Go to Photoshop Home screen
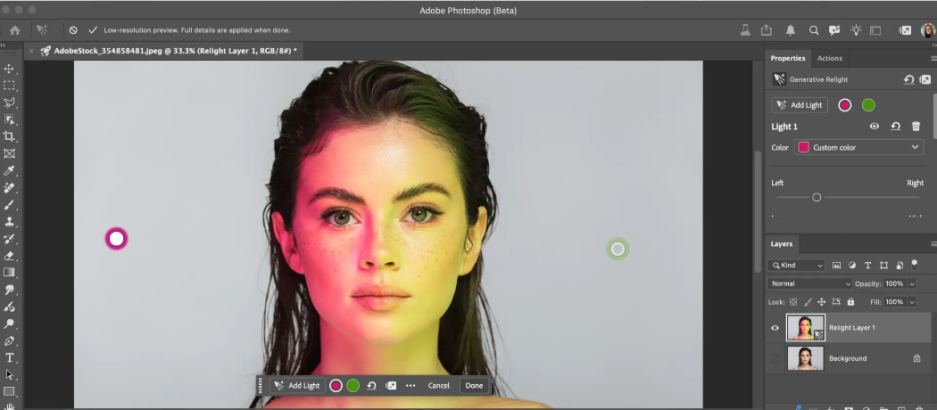This screenshot has height=410, width=937. click(x=15, y=29)
